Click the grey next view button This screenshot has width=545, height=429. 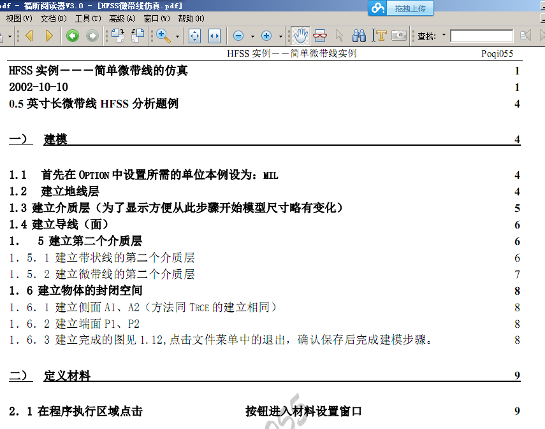92,36
